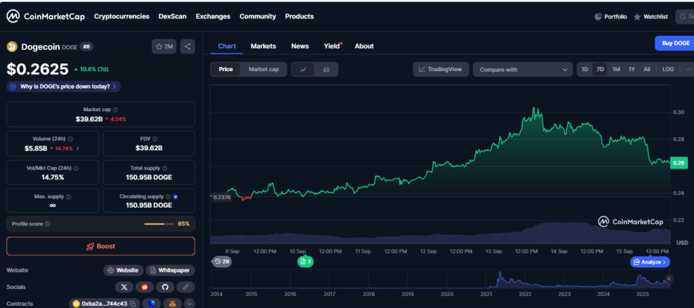694x308 pixels.
Task: Switch to the Chart tab
Action: pos(226,46)
